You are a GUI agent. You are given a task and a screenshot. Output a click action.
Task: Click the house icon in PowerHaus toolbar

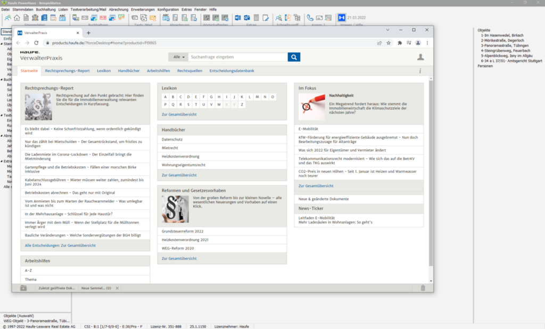16,18
